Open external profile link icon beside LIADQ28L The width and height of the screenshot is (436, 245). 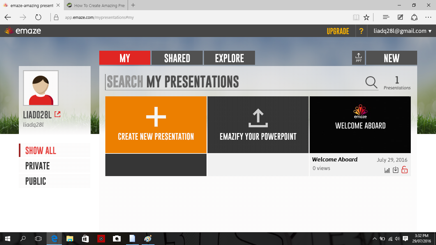[x=57, y=114]
